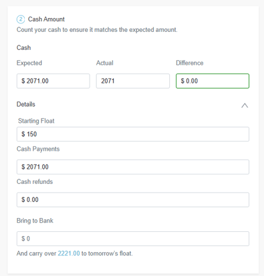Select the Cash refunds field
This screenshot has height=276, width=264.
click(x=133, y=200)
